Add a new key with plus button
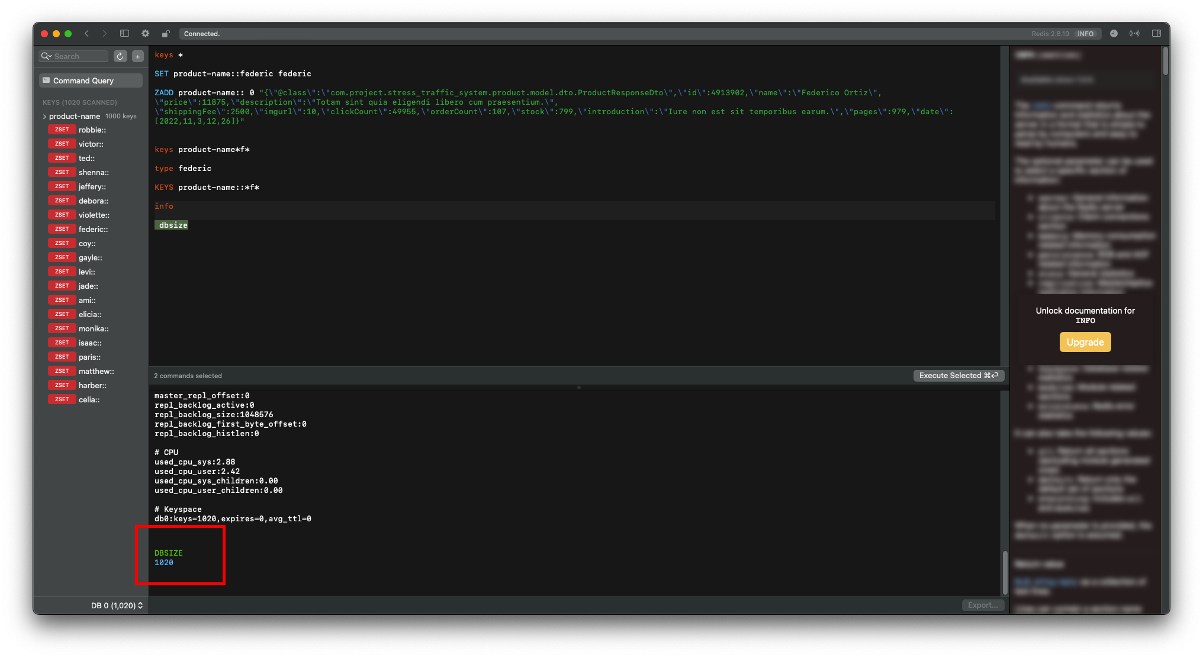The image size is (1203, 658). click(137, 56)
